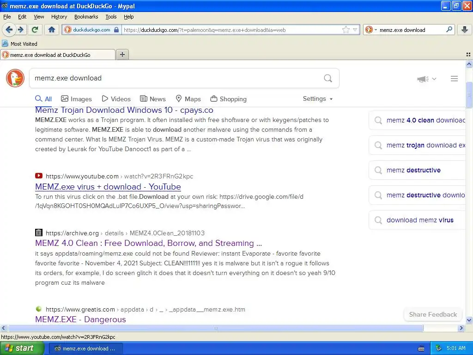Screen dimensions: 473x355
Task: Select the All results tab
Action: click(43, 99)
